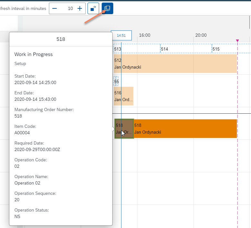251x228 pixels.
Task: Click the Item Code: label
Action: pyautogui.click(x=25, y=127)
